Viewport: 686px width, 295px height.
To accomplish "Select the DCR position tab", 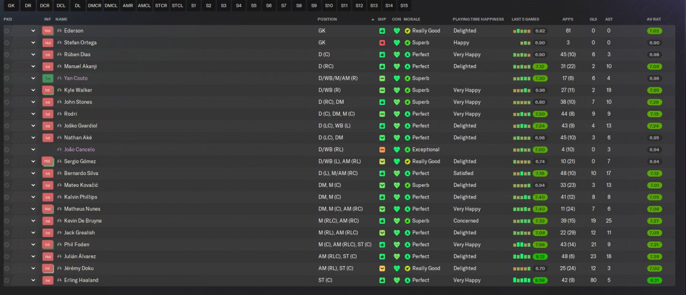I will coord(44,5).
